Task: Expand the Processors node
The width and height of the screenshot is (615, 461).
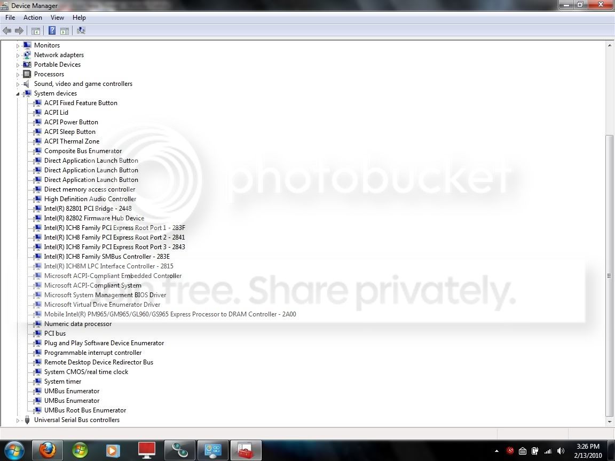Action: (x=18, y=75)
